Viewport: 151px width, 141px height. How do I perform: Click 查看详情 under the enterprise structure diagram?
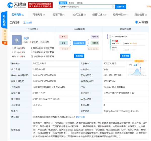(x=79, y=56)
